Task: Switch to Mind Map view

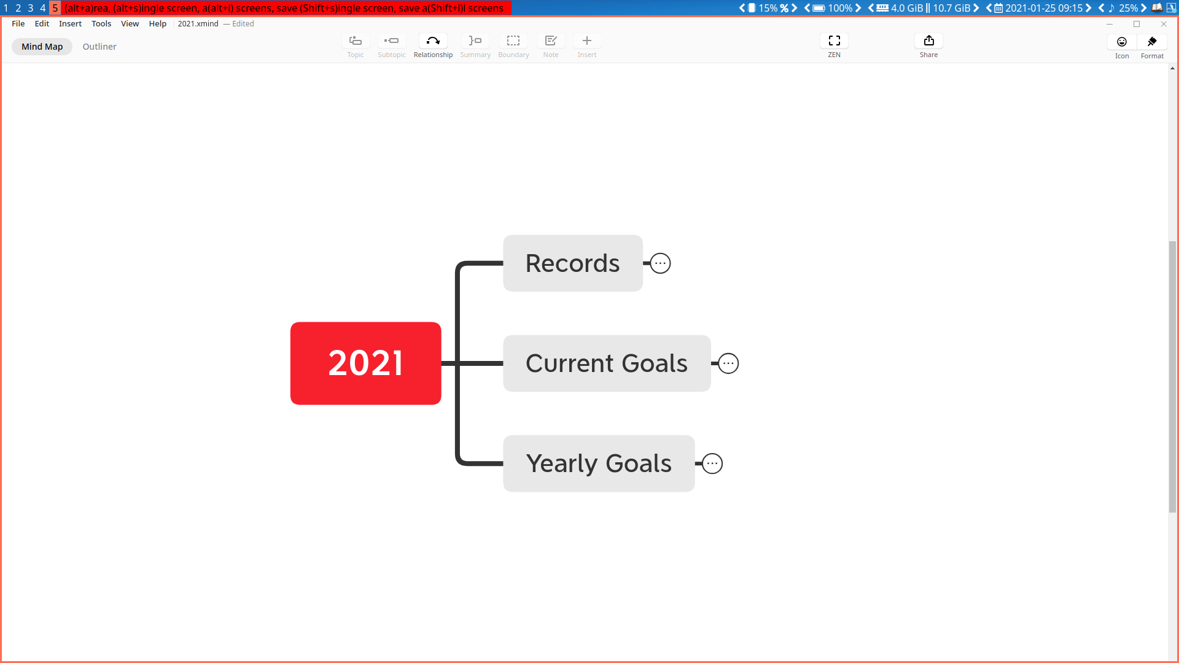Action: (41, 46)
